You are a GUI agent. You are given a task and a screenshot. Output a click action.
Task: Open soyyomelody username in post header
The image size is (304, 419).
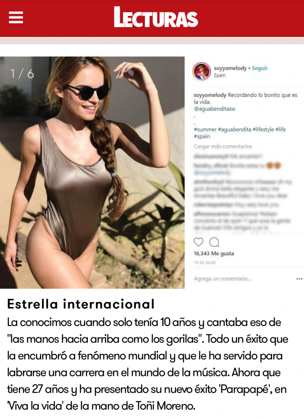(x=230, y=68)
